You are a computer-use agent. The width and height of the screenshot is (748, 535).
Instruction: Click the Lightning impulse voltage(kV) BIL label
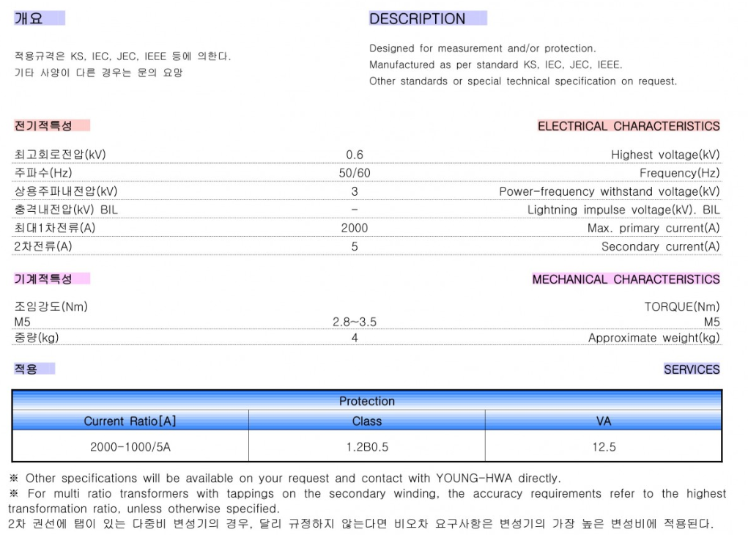point(623,210)
